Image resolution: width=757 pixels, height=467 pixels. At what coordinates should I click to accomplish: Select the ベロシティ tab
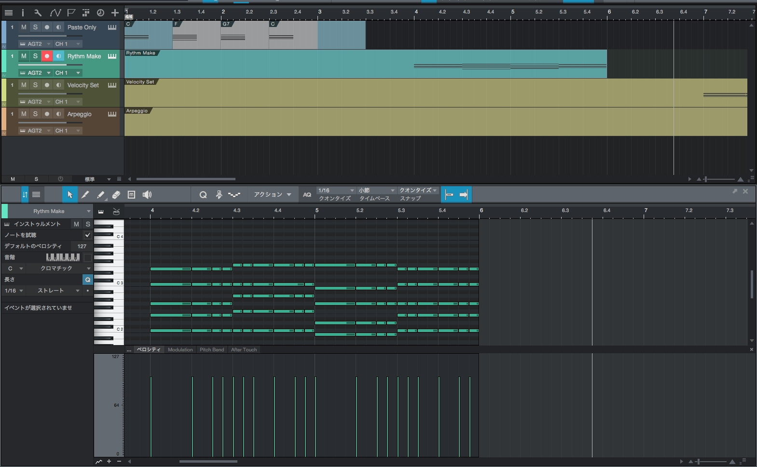tap(149, 350)
